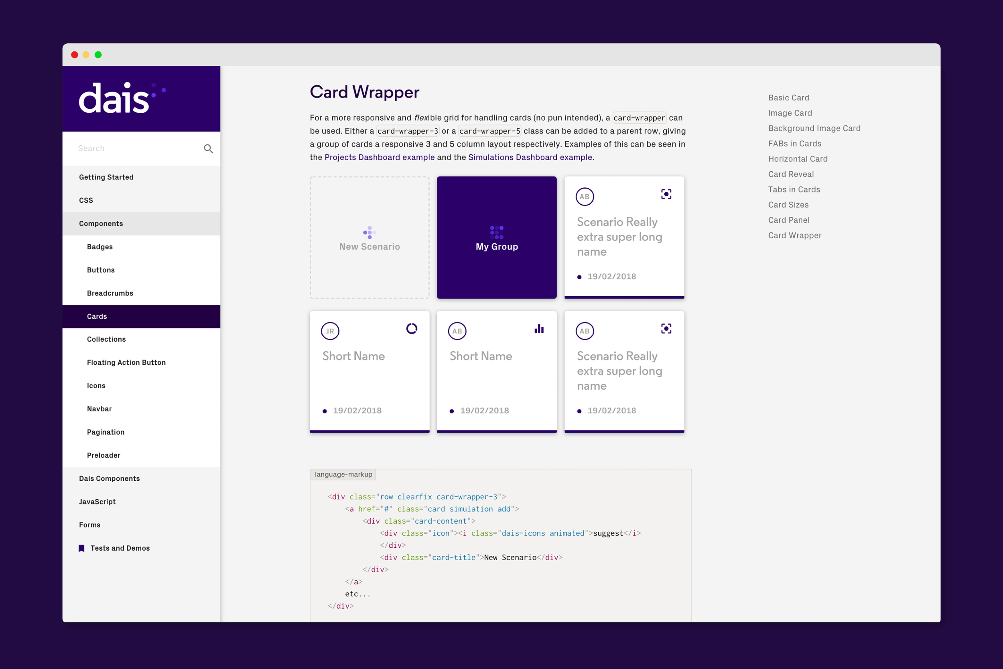Click the circular progress icon on JR card
This screenshot has height=669, width=1003.
coord(412,329)
